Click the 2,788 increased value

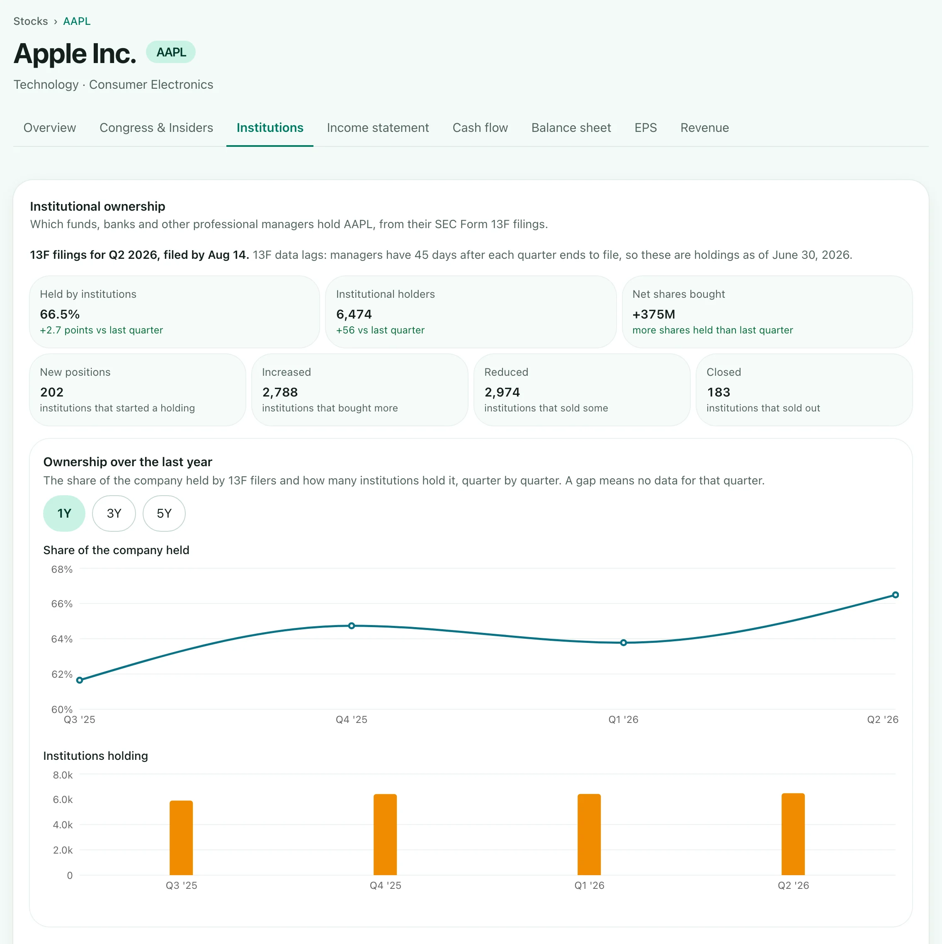pyautogui.click(x=280, y=392)
